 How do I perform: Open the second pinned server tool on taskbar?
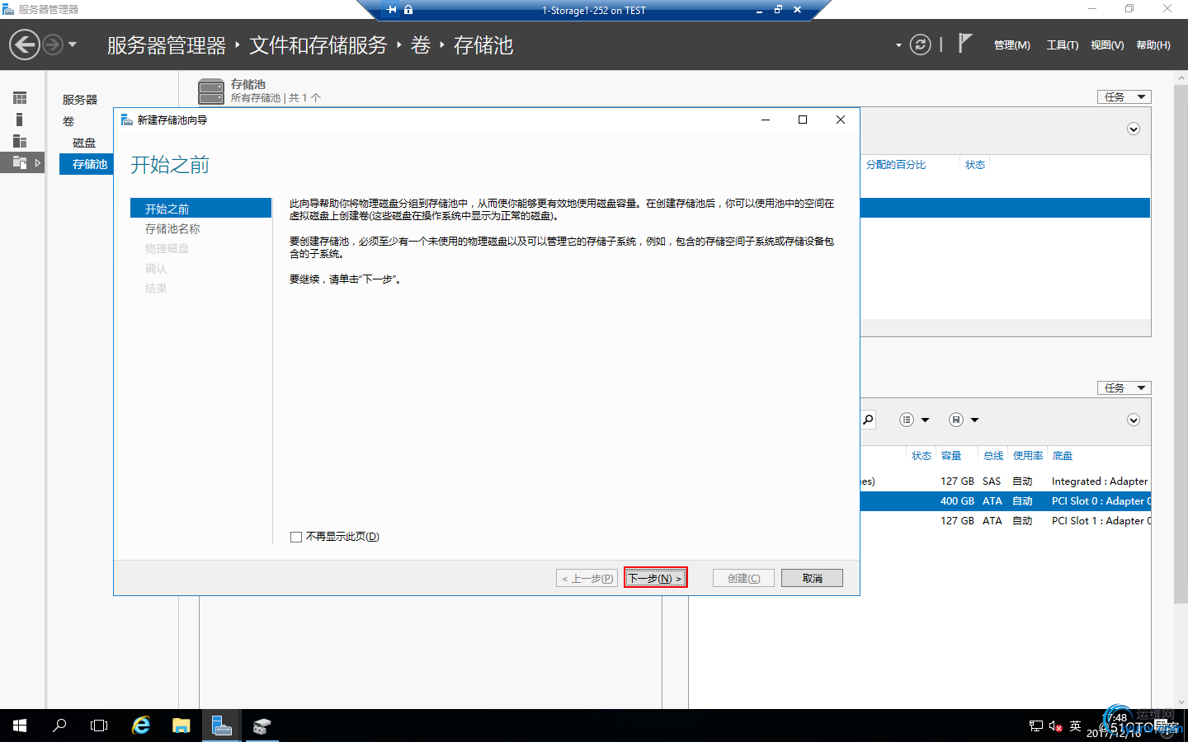[x=262, y=726]
